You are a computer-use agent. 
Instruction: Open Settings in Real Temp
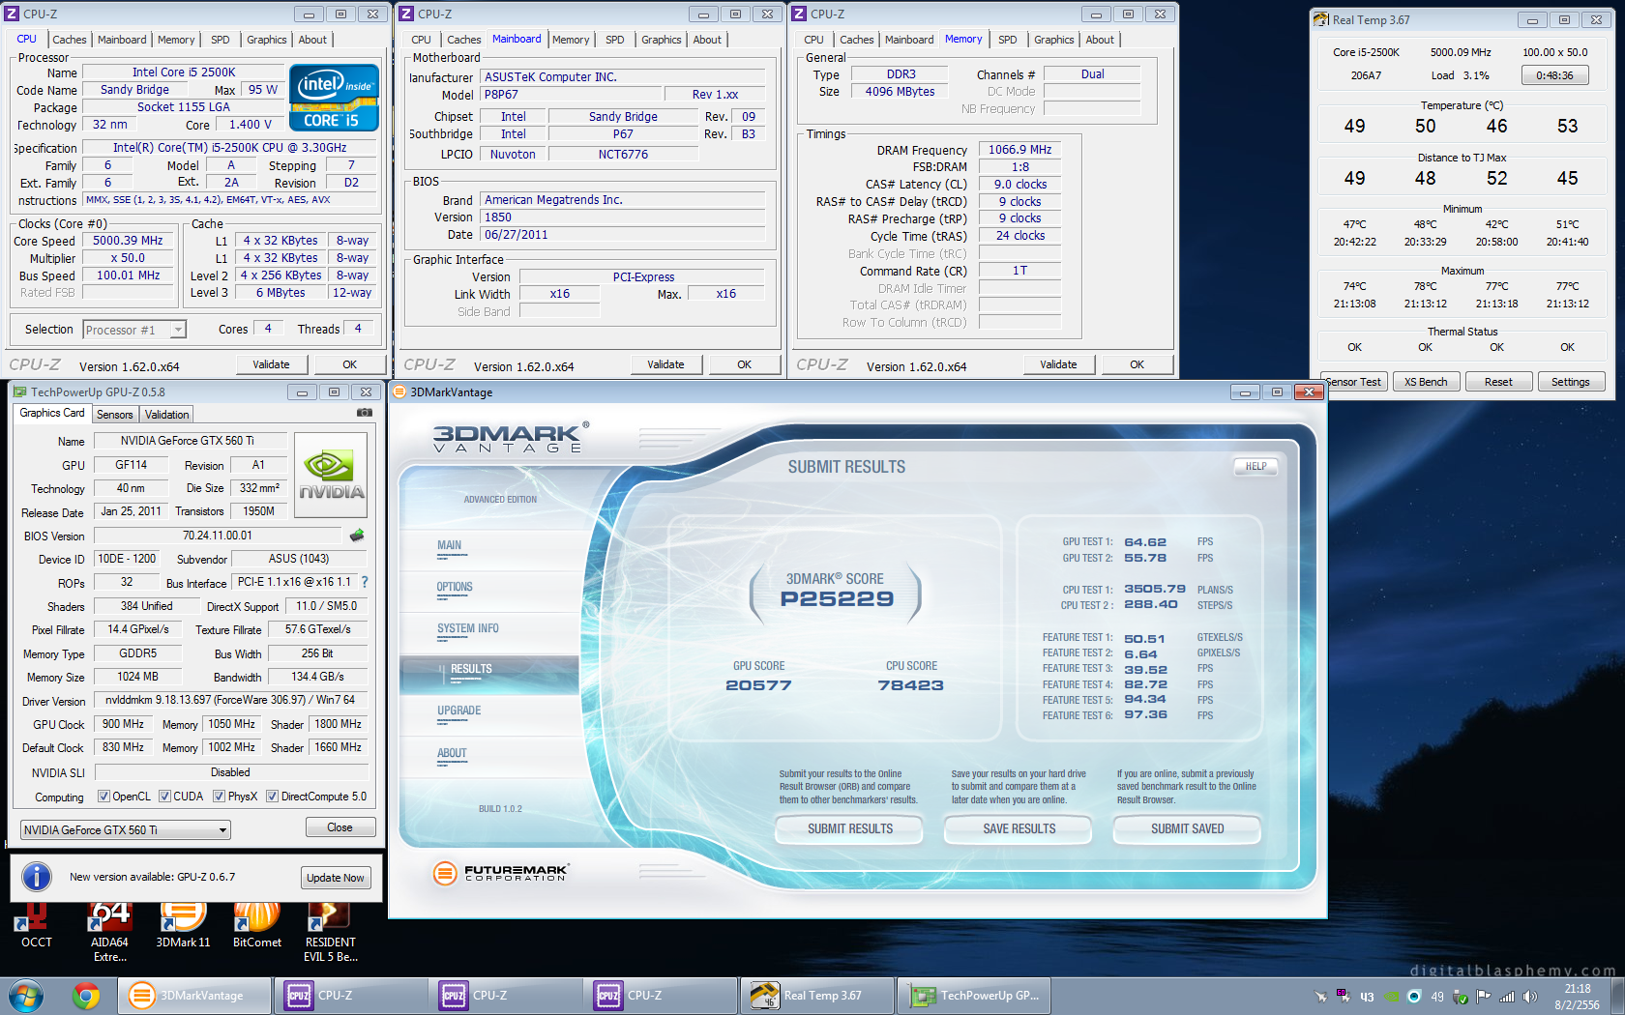pos(1571,382)
